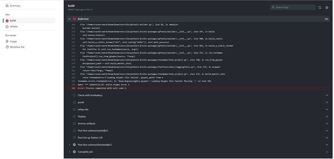
Task: Click skipped icon beside Post Set up Python 3.8
Action: (x=74, y=138)
